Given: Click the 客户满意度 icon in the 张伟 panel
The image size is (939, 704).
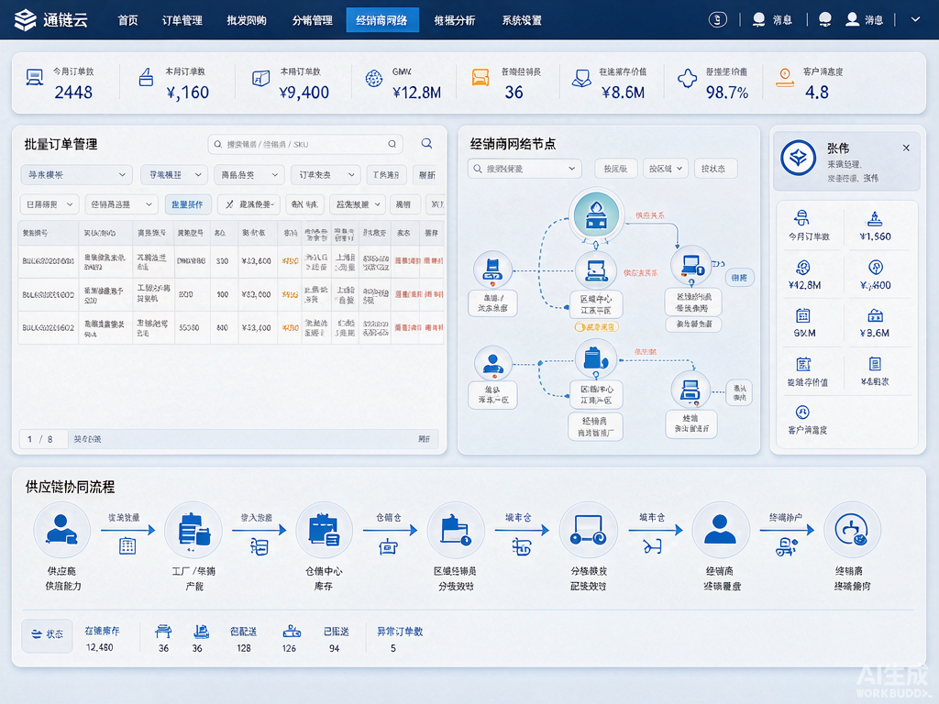Looking at the screenshot, I should click(802, 412).
